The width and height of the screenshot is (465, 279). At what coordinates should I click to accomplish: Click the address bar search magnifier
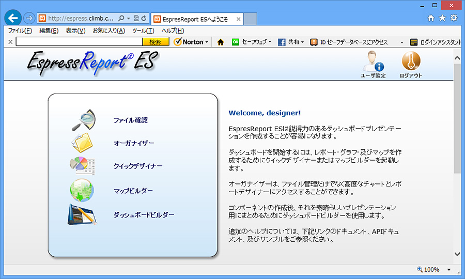pos(121,19)
